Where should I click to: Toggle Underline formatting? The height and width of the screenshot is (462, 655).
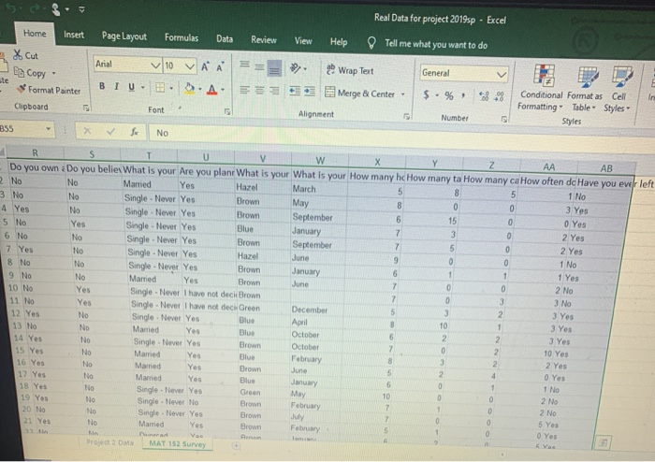[x=132, y=87]
